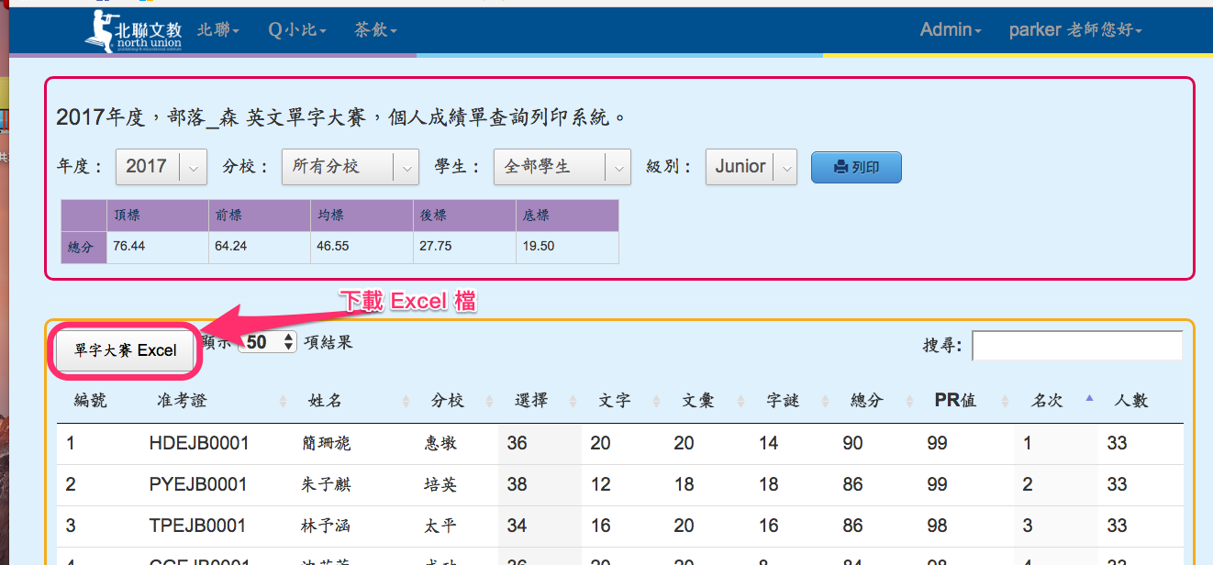Viewport: 1213px width, 565px height.
Task: Download the 單字大賽 Excel file
Action: (126, 350)
